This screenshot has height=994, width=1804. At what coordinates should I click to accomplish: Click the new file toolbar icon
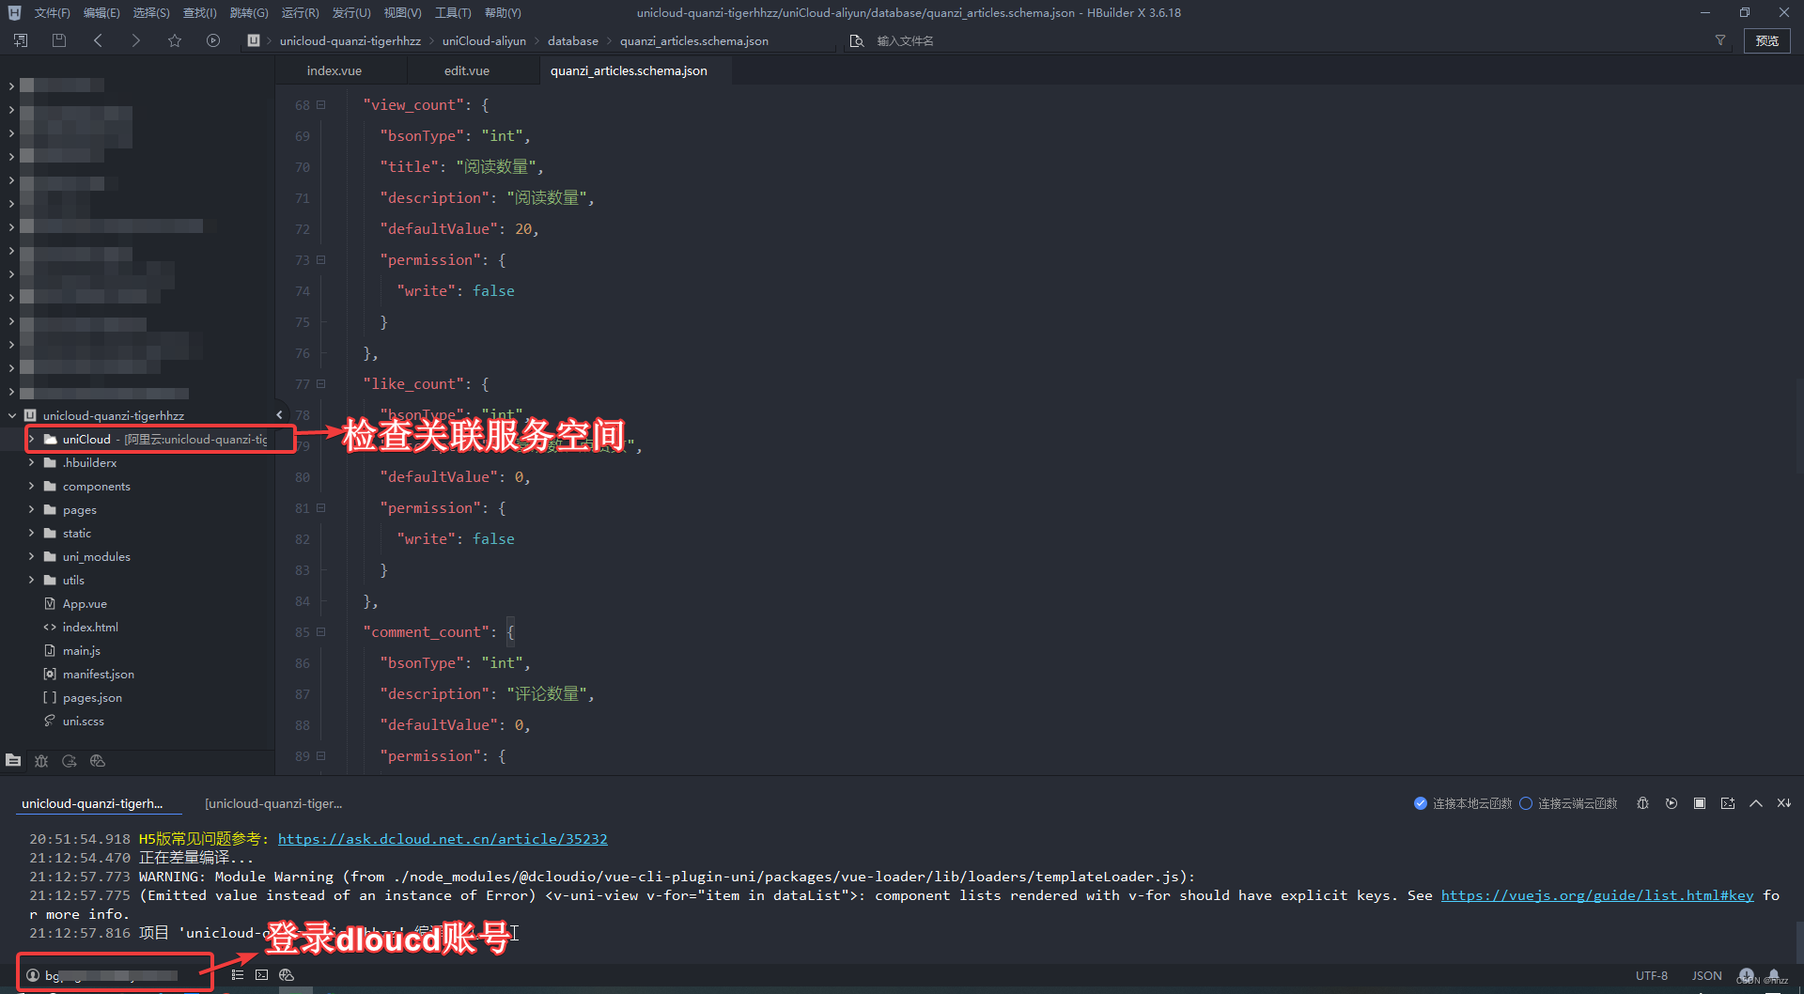[x=21, y=40]
